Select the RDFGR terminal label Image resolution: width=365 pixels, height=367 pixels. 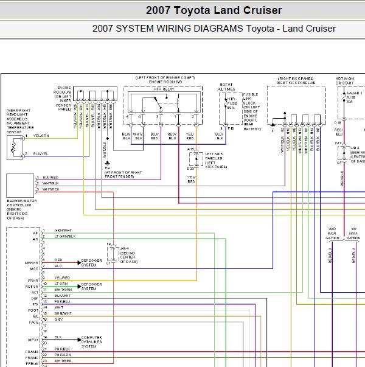point(32,287)
